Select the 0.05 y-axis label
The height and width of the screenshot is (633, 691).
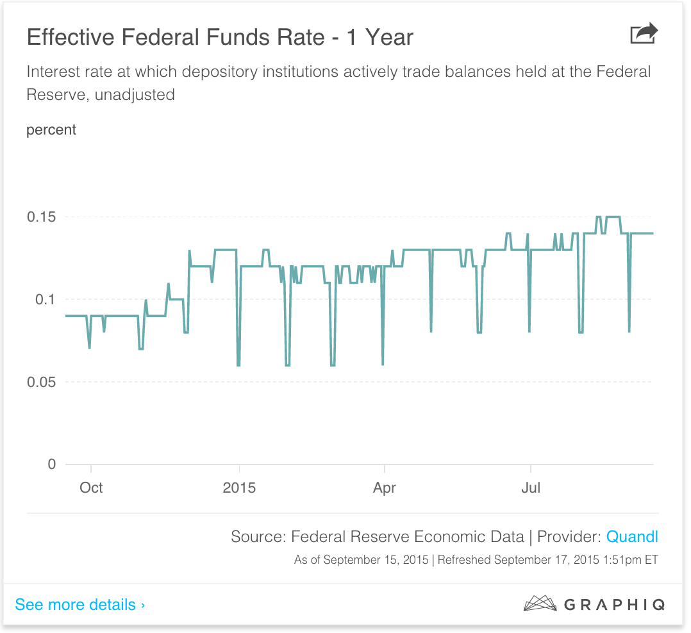[x=42, y=382]
